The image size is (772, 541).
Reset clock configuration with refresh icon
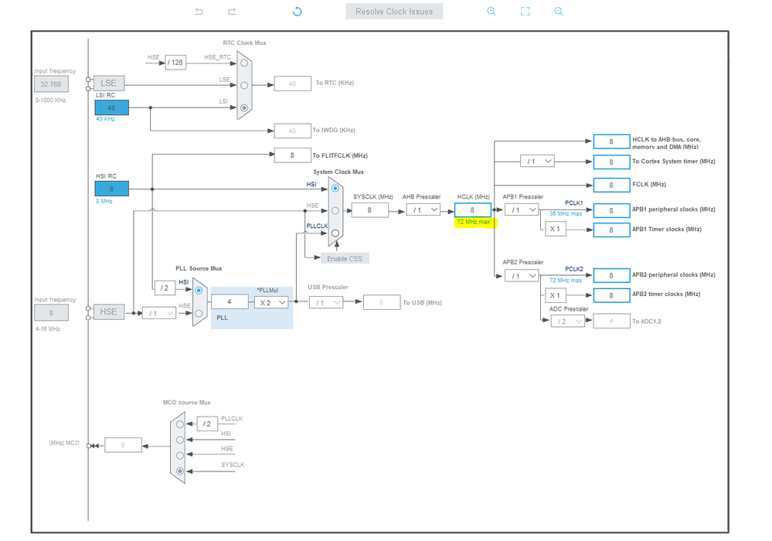click(x=298, y=12)
